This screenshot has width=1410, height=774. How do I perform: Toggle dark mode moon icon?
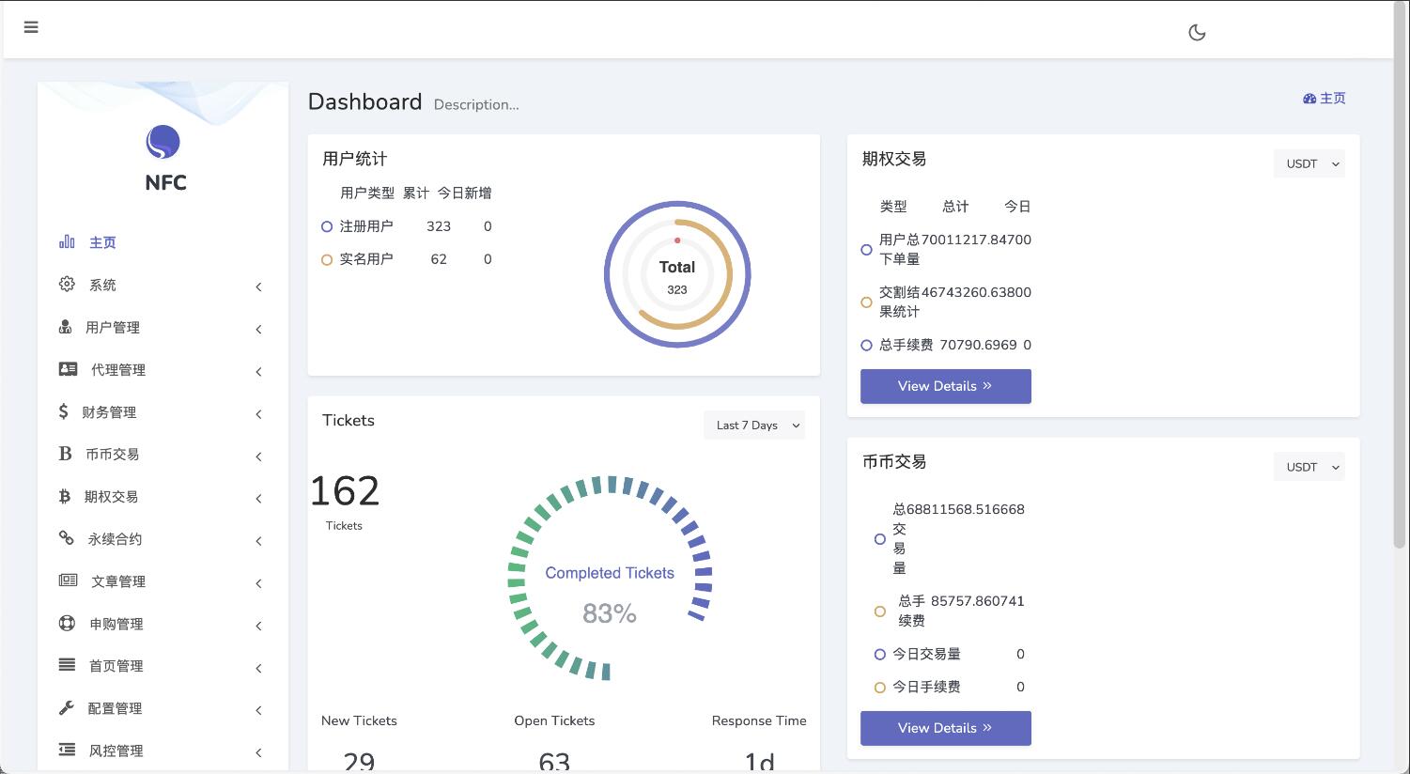coord(1197,32)
